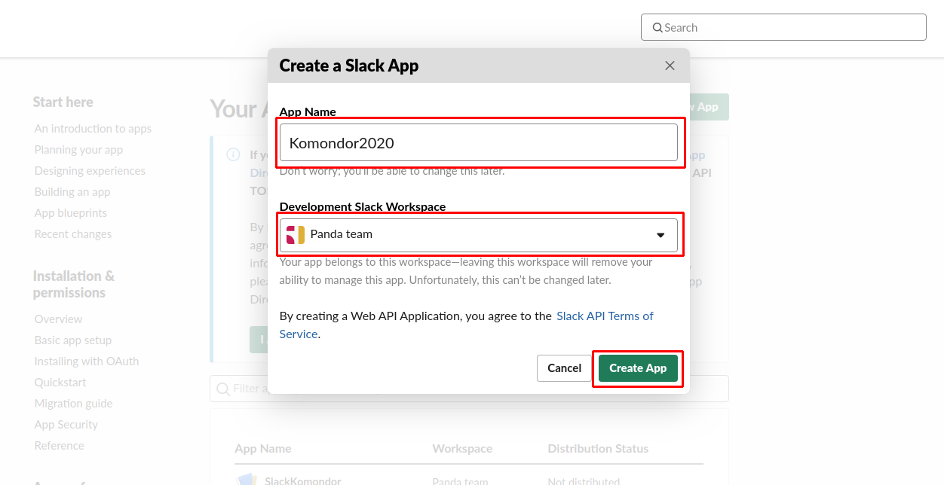
Task: Click the Installation & permissions heading
Action: (74, 285)
